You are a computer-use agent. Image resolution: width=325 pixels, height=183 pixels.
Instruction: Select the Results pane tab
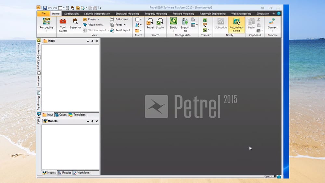[x=64, y=173]
